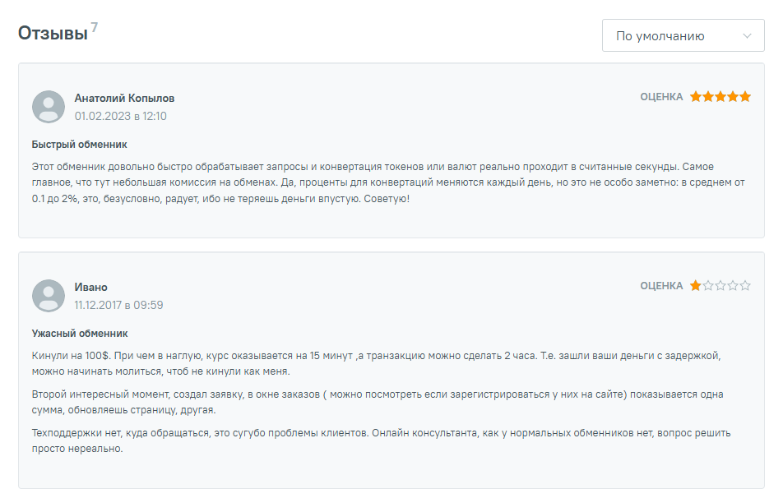Click the review count number 7
The height and width of the screenshot is (498, 783).
point(95,27)
